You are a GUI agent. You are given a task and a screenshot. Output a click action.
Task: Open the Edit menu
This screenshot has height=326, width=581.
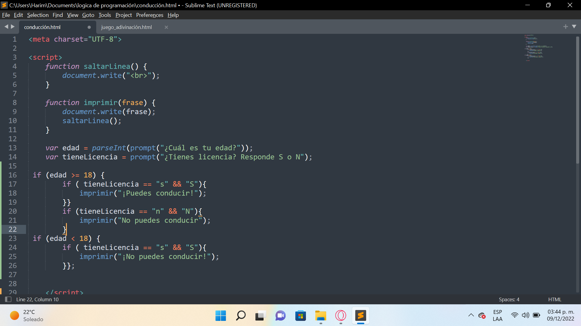pos(18,15)
